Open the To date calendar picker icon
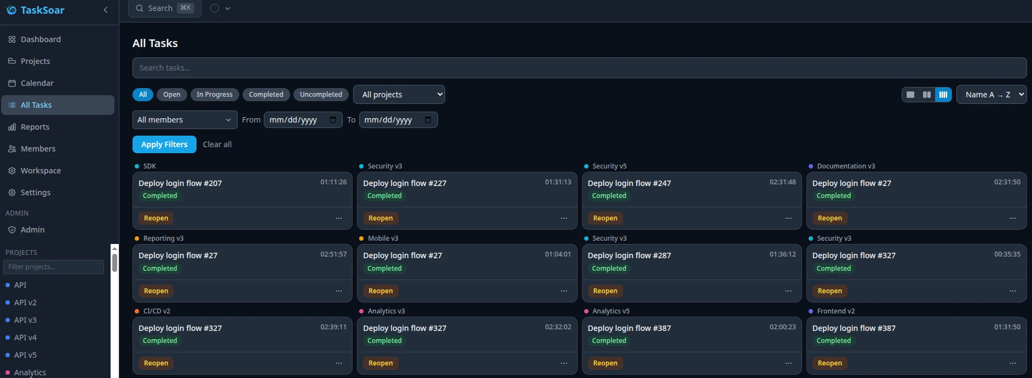The width and height of the screenshot is (1032, 378). pos(428,120)
